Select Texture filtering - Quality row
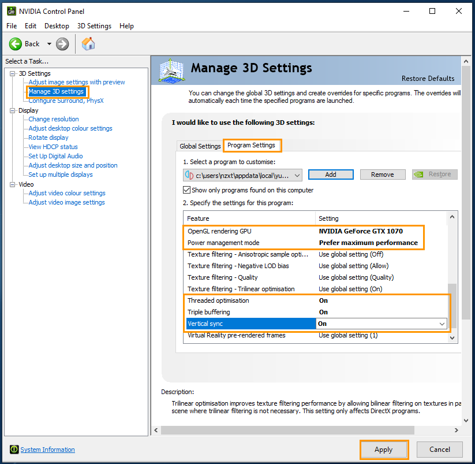The width and height of the screenshot is (475, 464). click(315, 277)
